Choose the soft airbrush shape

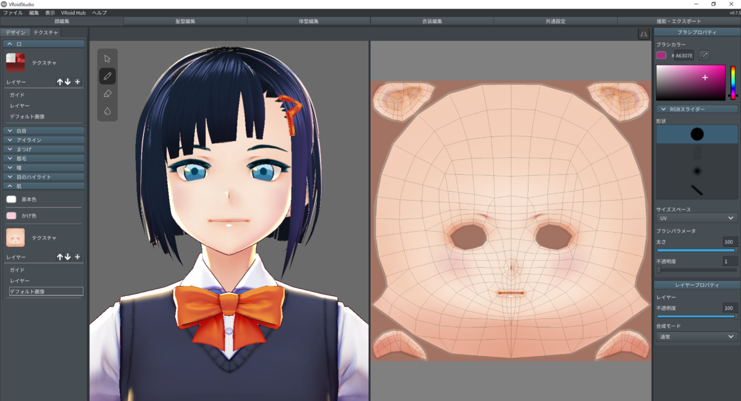697,171
